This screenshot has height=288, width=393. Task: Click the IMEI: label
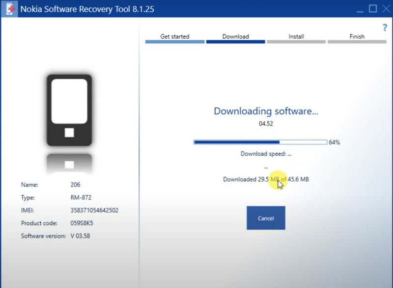tap(28, 210)
